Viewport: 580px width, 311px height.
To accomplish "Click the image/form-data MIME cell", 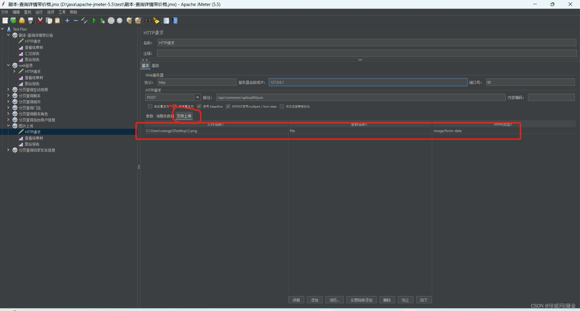I will pyautogui.click(x=504, y=131).
